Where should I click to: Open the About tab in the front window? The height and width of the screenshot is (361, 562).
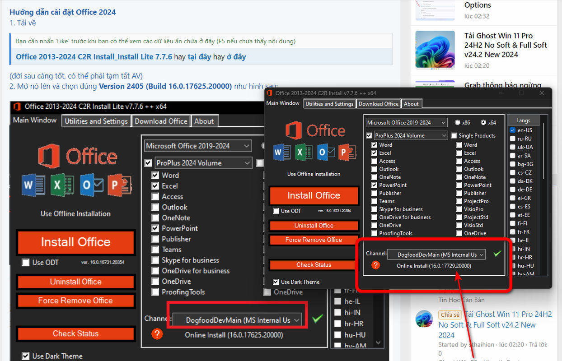pos(411,104)
